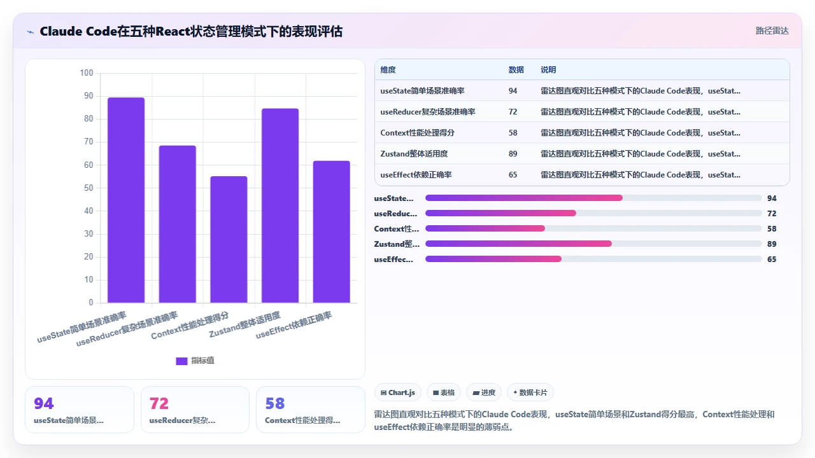The image size is (815, 458).
Task: Click the dashboard title text
Action: pyautogui.click(x=191, y=31)
